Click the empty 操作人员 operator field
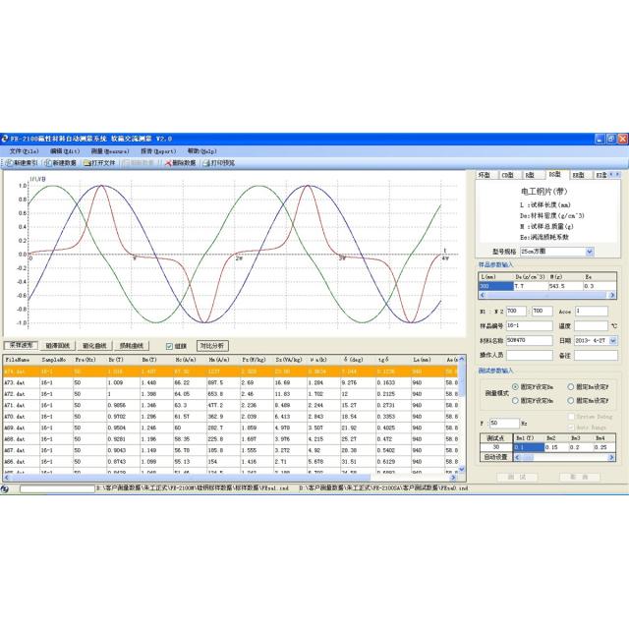629x629 pixels. coord(529,356)
